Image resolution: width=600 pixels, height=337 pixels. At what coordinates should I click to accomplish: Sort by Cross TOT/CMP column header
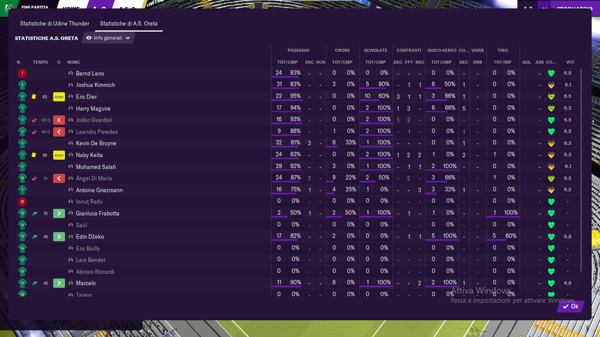click(x=342, y=62)
